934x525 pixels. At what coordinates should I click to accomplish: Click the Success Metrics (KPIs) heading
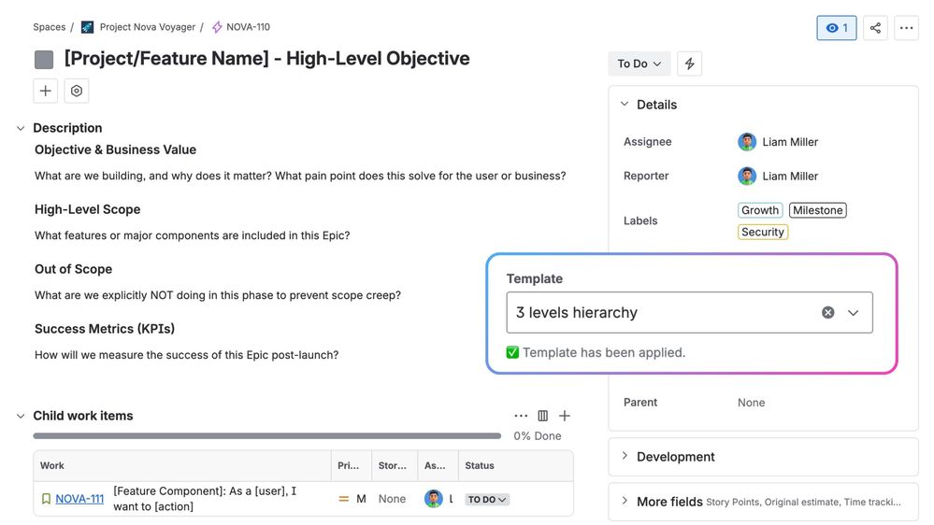pyautogui.click(x=104, y=329)
